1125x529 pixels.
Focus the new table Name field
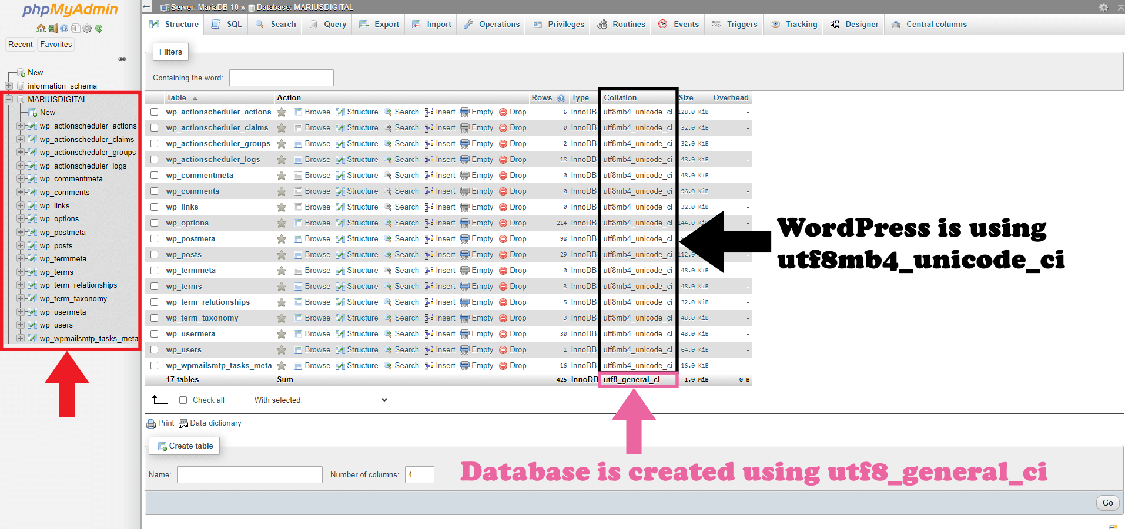click(250, 474)
